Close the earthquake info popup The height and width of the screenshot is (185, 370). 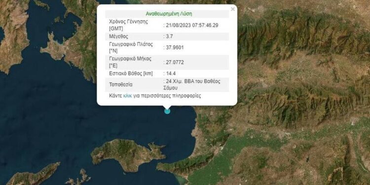(233, 9)
